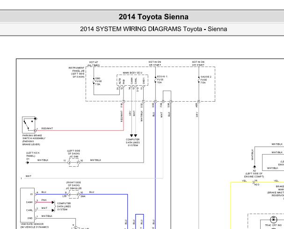Click vertical 'BLK' wire label under junction box
The image size is (284, 229).
click(x=169, y=114)
